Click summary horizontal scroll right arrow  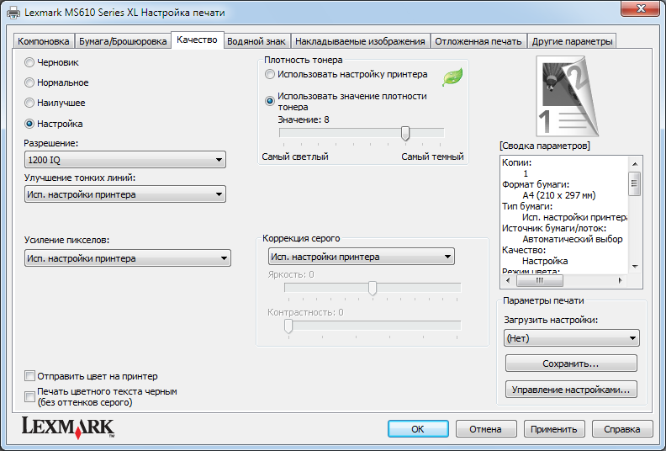[620, 280]
